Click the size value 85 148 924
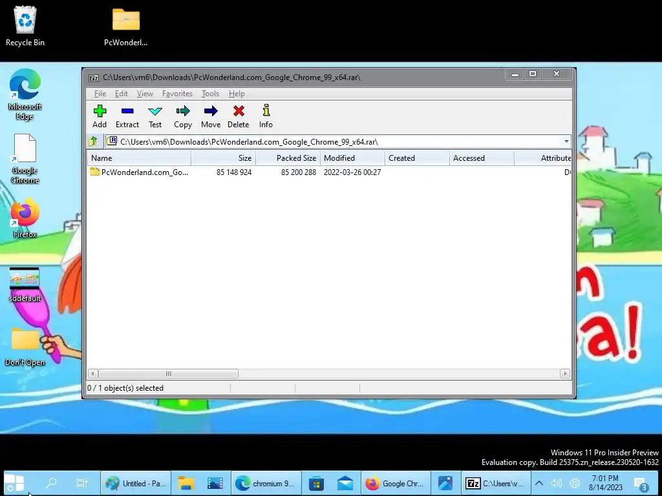This screenshot has height=496, width=662. 234,172
